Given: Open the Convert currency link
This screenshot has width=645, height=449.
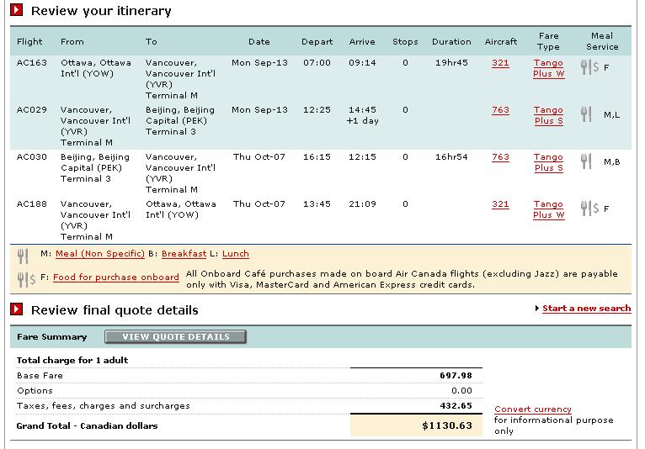Looking at the screenshot, I should 533,409.
